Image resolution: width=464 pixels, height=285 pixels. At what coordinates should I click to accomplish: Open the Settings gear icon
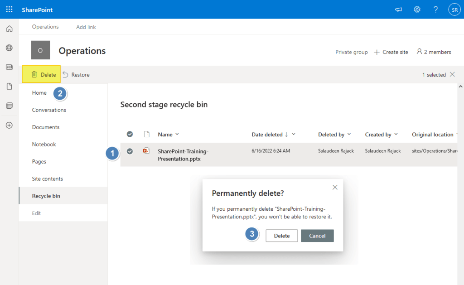pos(417,10)
